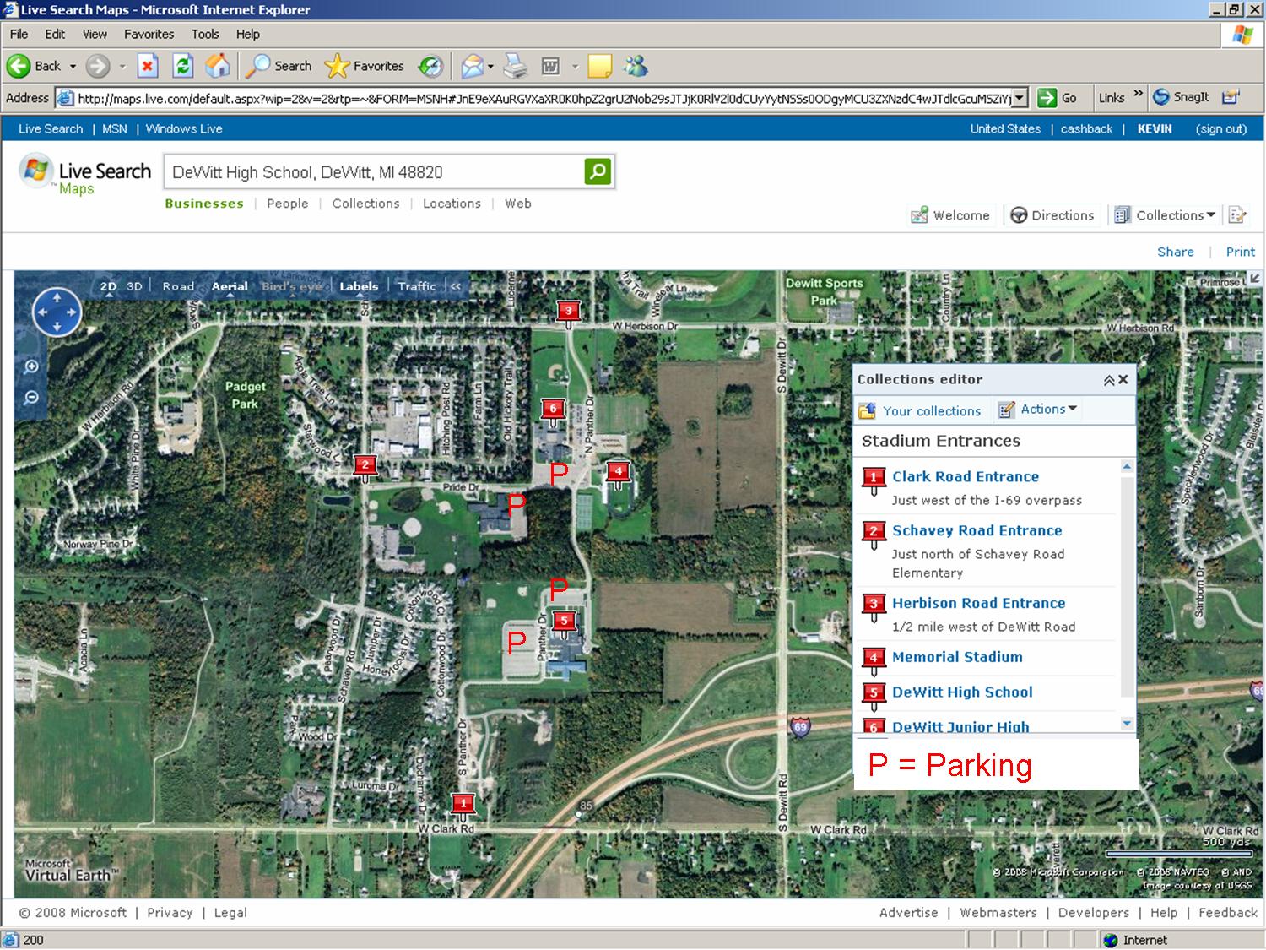Viewport: 1266px width, 950px height.
Task: Close the Collections editor panel
Action: pos(1123,380)
